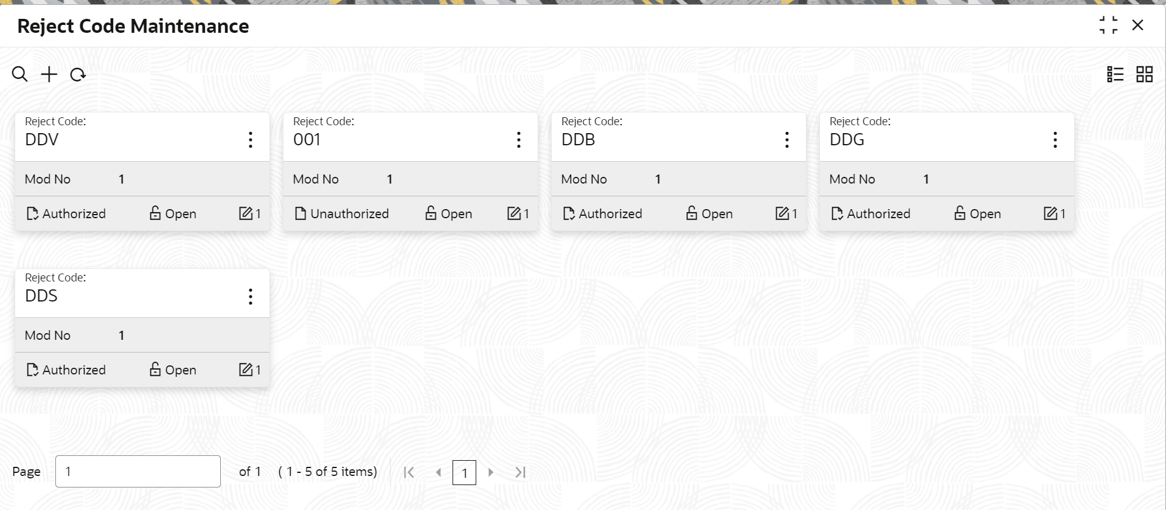This screenshot has height=510, width=1166.
Task: Click the Unauthorized status icon on 001
Action: coord(300,213)
